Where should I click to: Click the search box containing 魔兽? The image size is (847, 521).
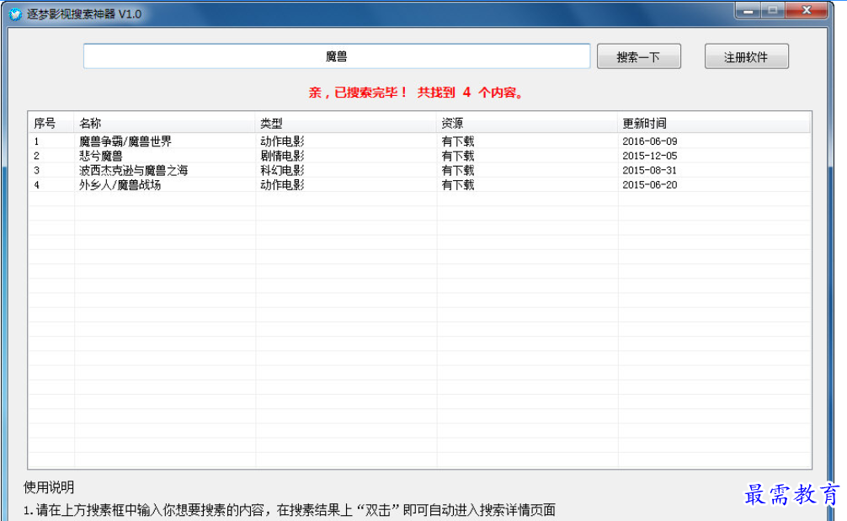pyautogui.click(x=336, y=56)
